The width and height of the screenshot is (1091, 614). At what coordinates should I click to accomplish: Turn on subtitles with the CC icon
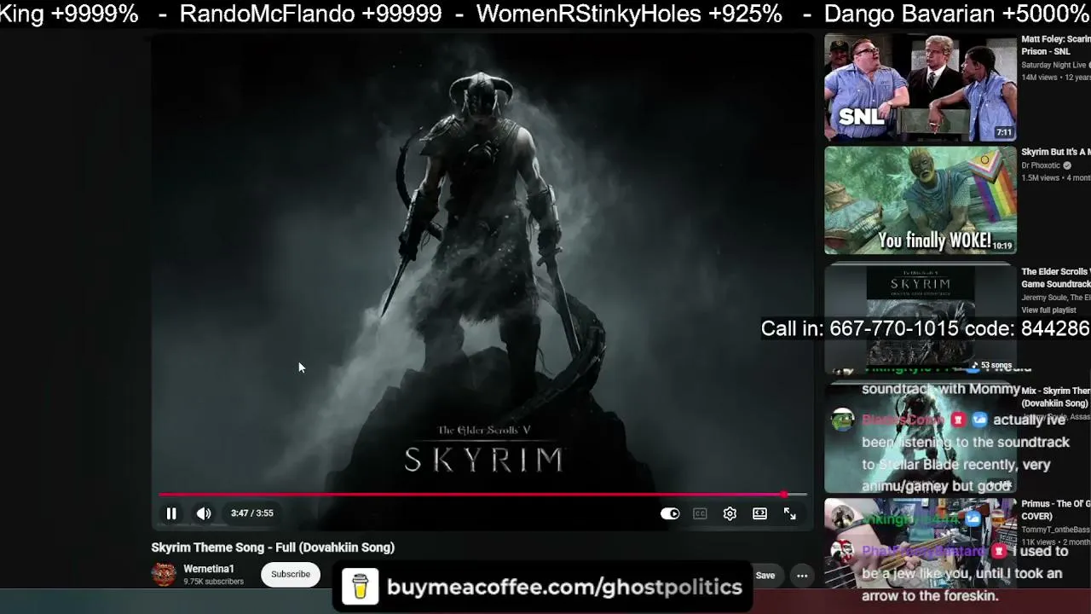pos(700,513)
